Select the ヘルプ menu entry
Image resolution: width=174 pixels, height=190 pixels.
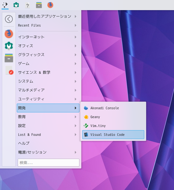tap(48, 143)
